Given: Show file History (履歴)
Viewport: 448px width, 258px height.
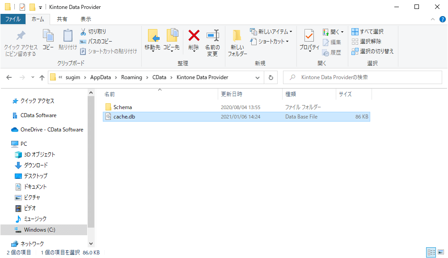Looking at the screenshot, I should (332, 53).
